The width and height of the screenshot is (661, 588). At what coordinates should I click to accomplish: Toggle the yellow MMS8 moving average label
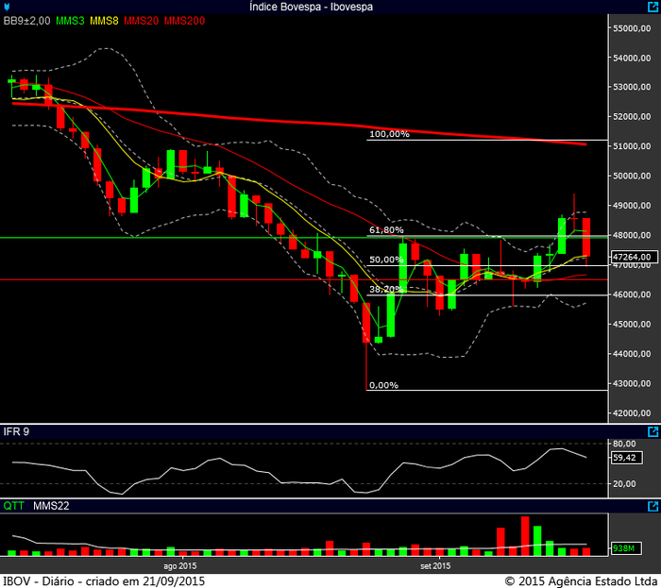[105, 20]
